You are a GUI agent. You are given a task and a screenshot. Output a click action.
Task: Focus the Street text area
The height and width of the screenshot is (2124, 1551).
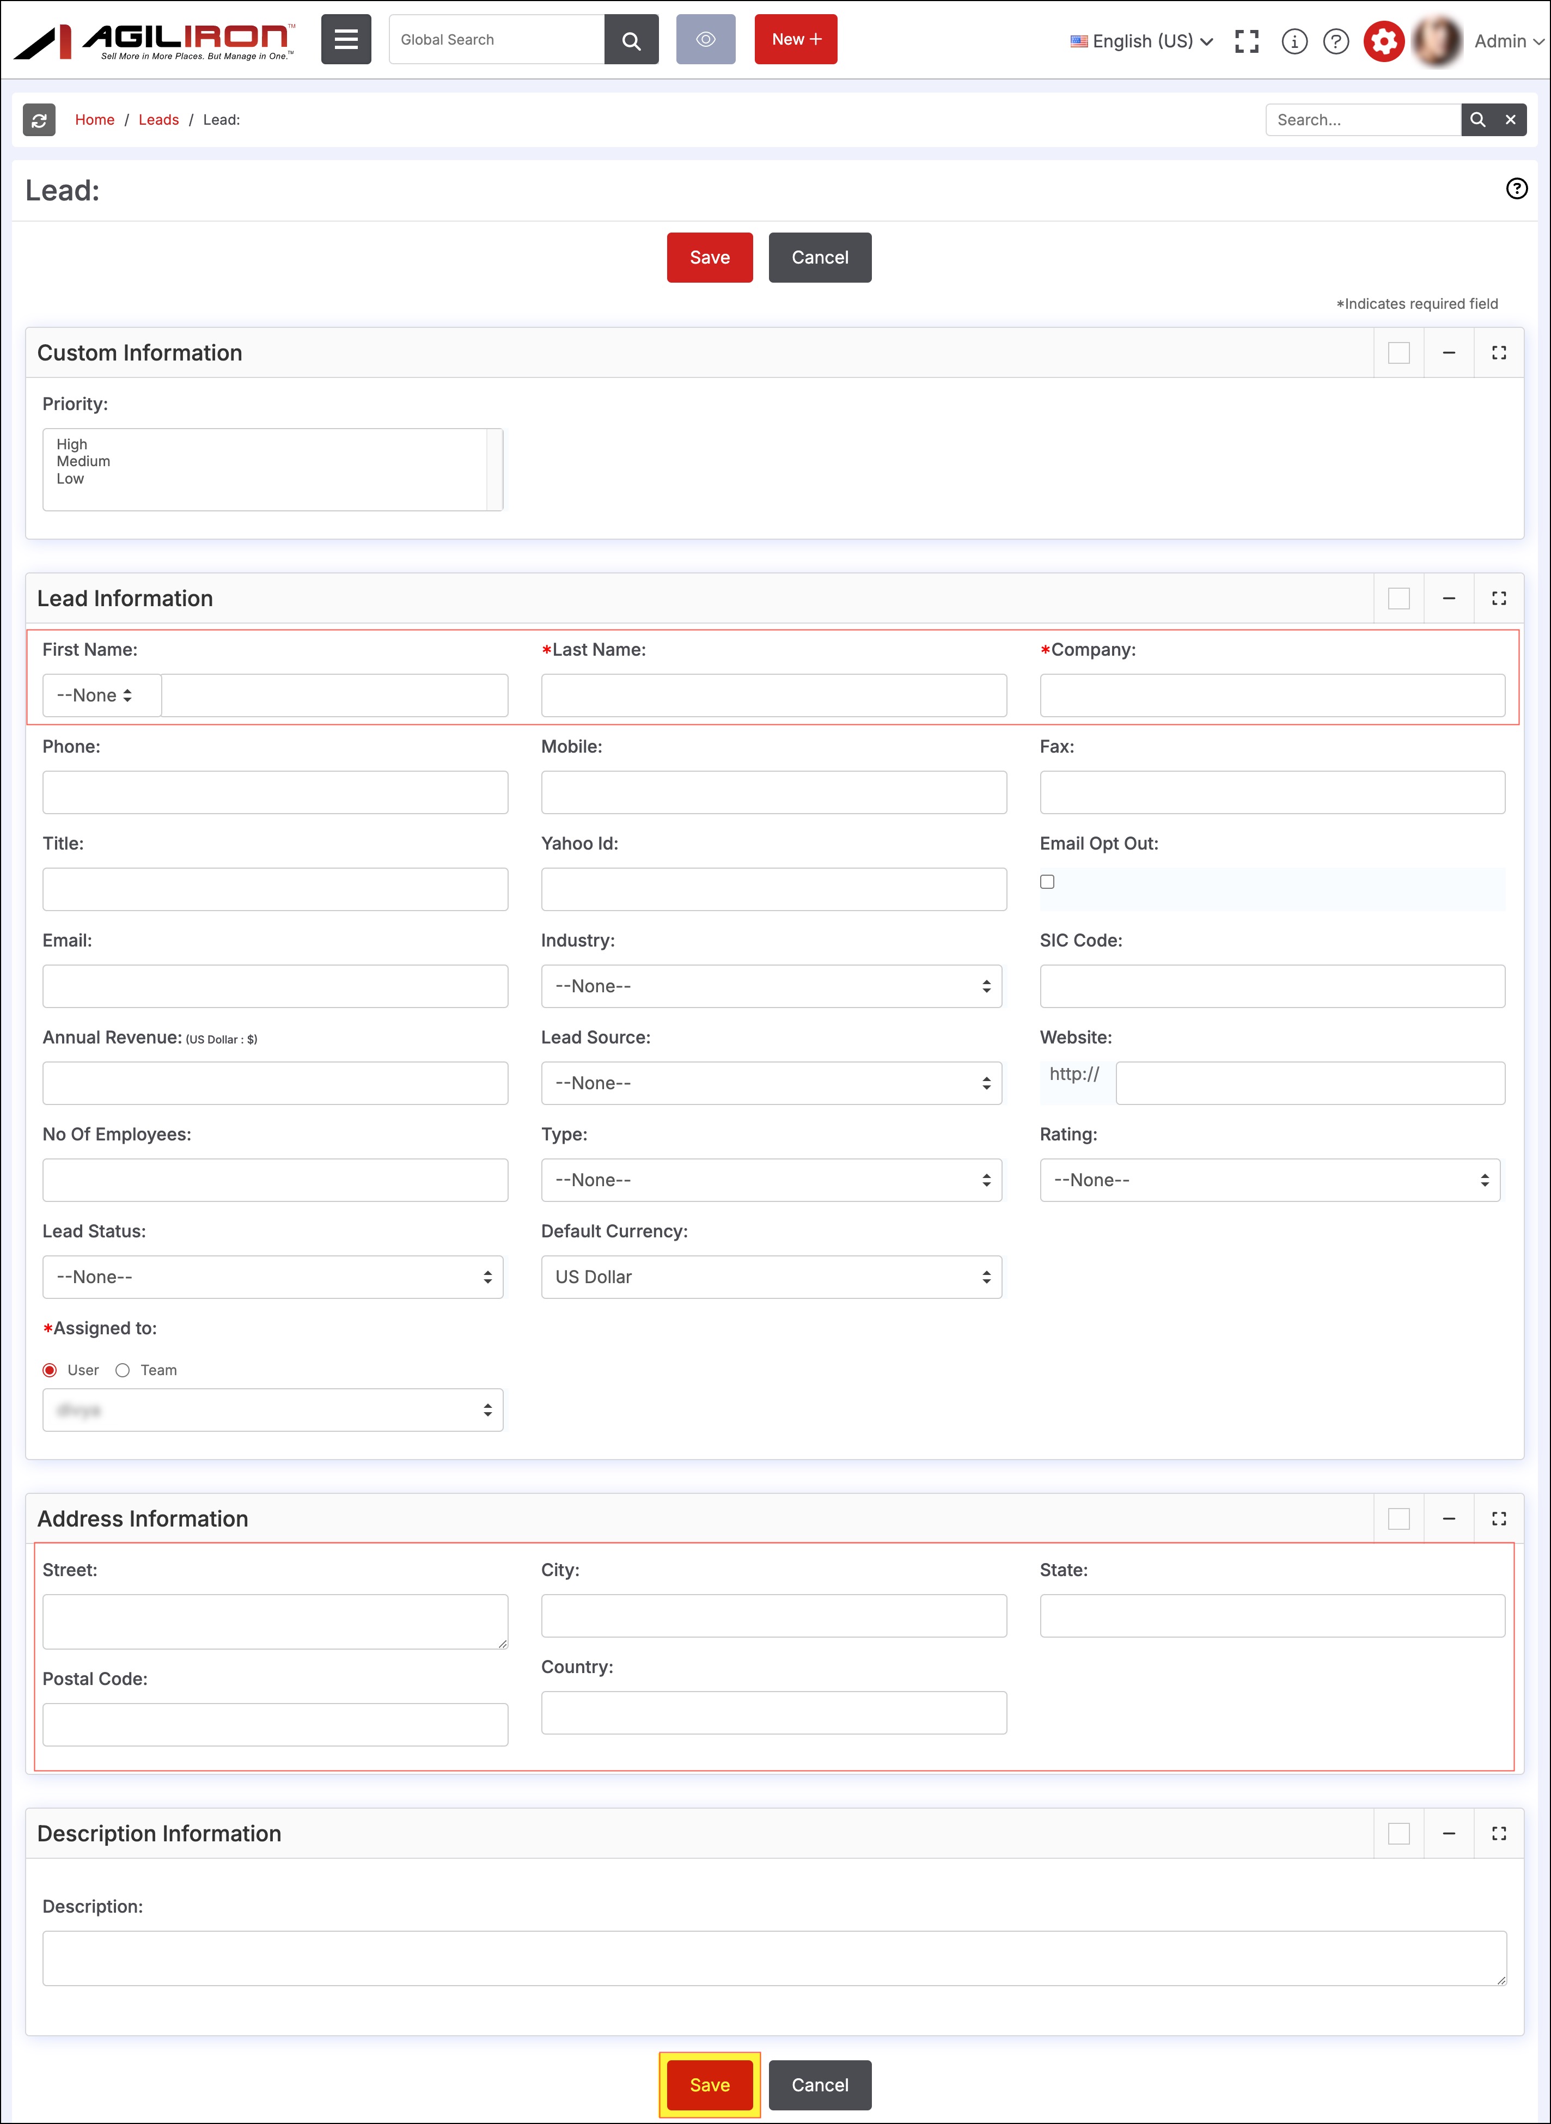pyautogui.click(x=275, y=1621)
